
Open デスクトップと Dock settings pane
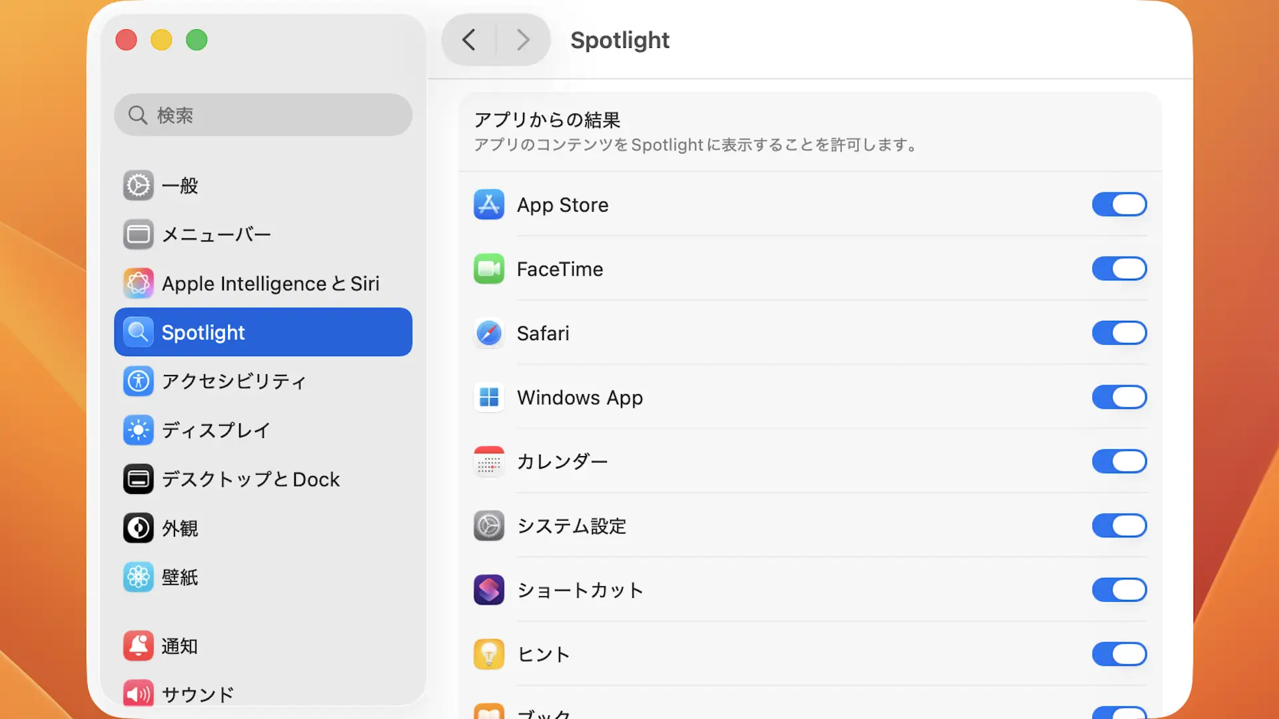[263, 479]
